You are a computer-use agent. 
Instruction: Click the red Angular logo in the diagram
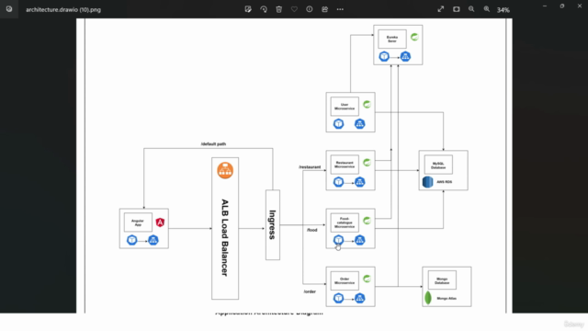click(160, 223)
